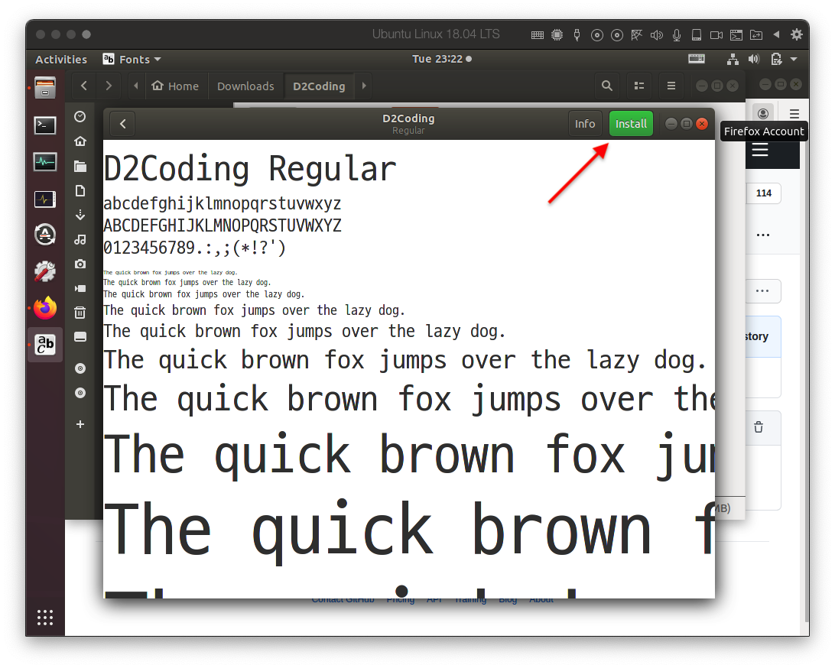This screenshot has width=835, height=668.
Task: Open system menu dropdown arrow in top bar
Action: click(x=794, y=59)
